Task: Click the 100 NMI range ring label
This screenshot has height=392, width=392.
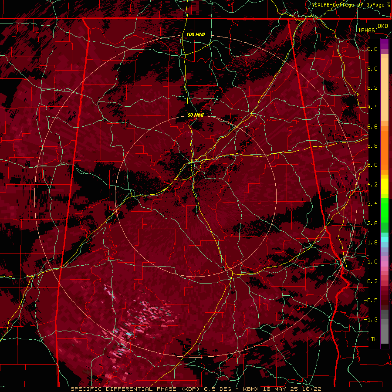Action: (196, 34)
